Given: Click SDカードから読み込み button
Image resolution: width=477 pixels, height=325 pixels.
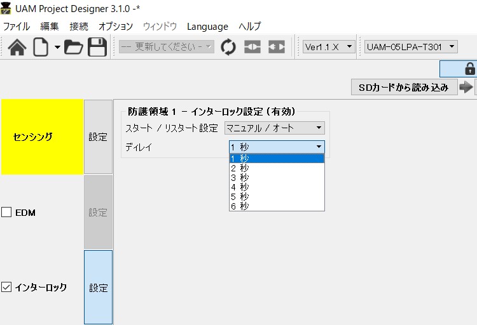Looking at the screenshot, I should (403, 88).
